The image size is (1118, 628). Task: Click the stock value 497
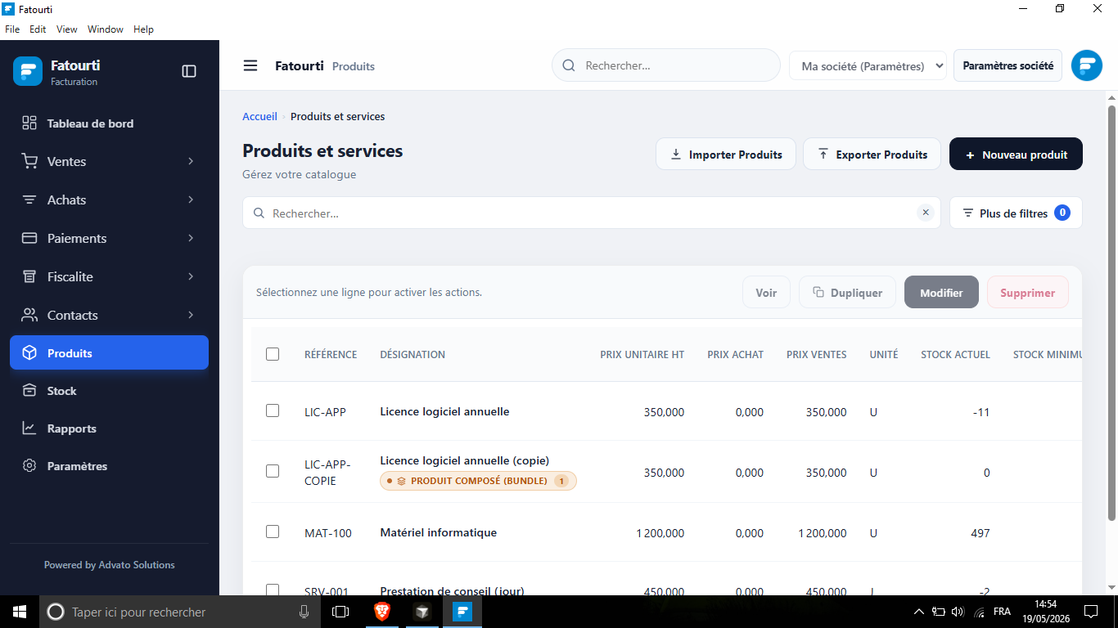980,533
